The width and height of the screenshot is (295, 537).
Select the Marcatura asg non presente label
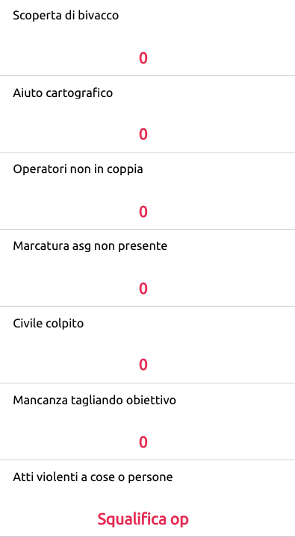click(x=90, y=246)
